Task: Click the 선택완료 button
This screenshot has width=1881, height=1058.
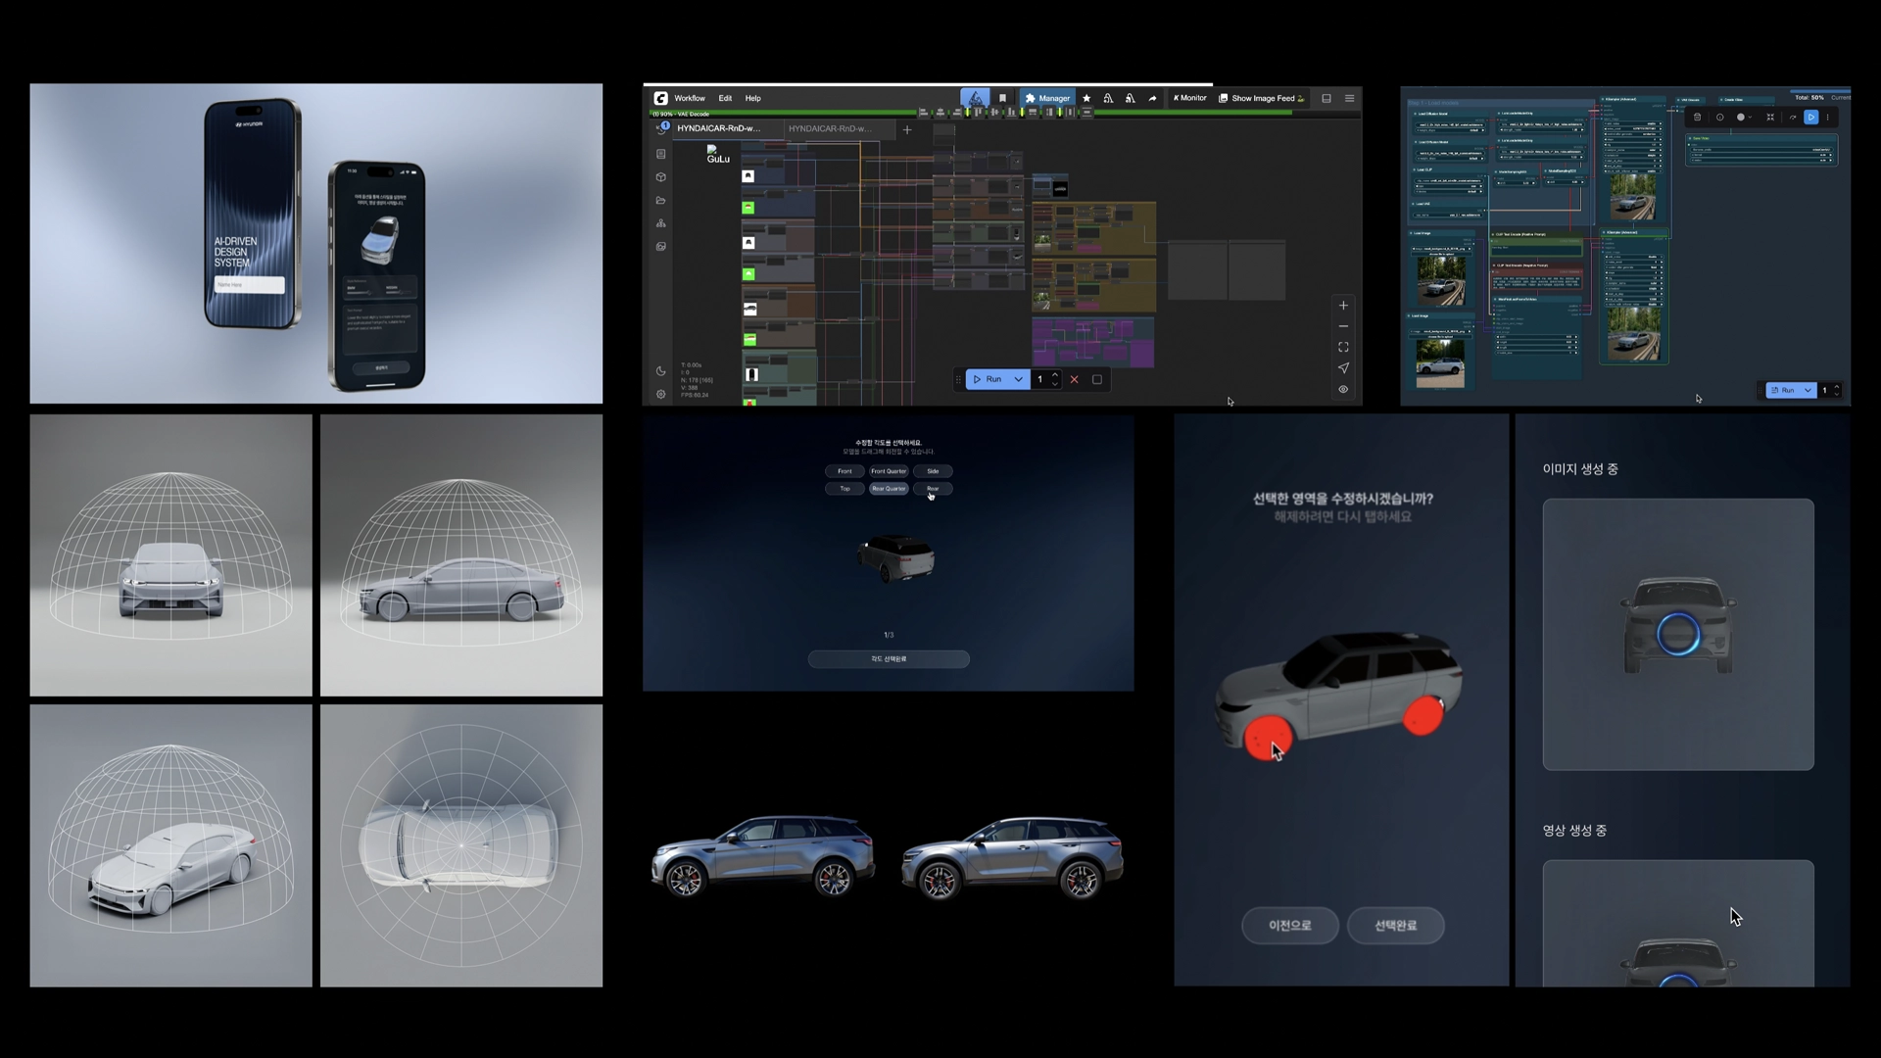Action: (x=1395, y=926)
